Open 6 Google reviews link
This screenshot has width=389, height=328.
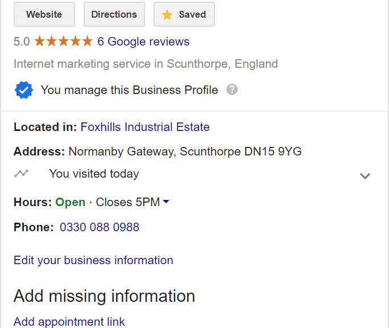coord(143,42)
